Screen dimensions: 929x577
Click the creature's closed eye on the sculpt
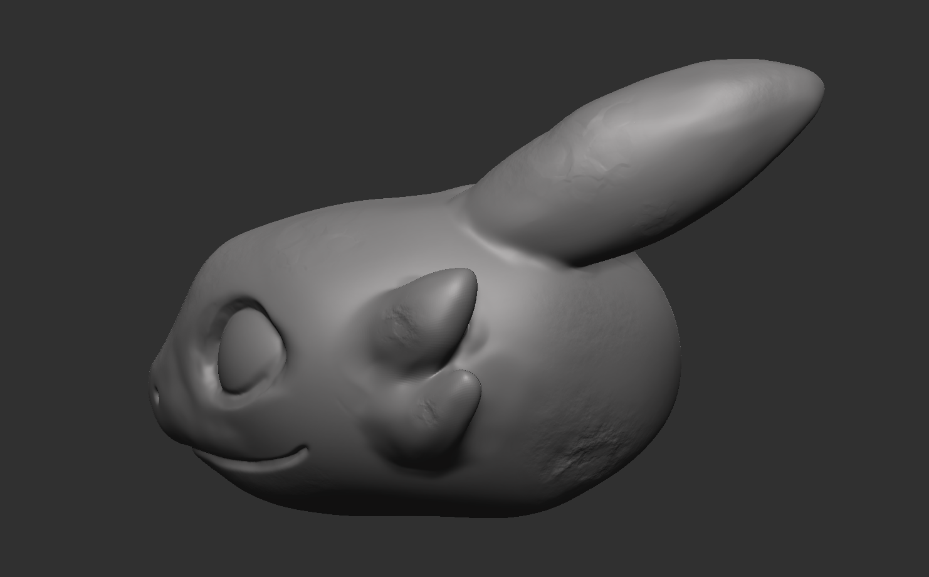pos(252,351)
